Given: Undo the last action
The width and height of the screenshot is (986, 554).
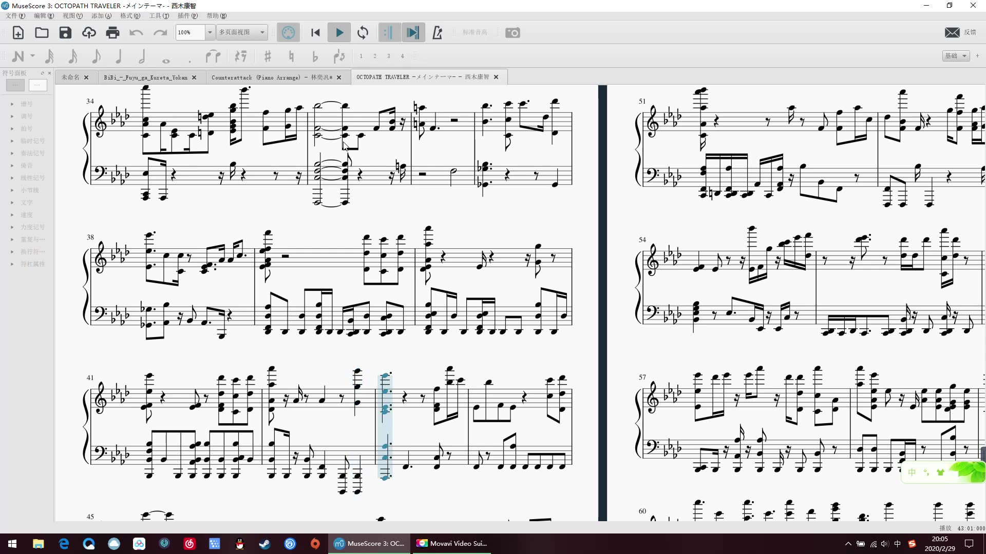Looking at the screenshot, I should pyautogui.click(x=136, y=33).
